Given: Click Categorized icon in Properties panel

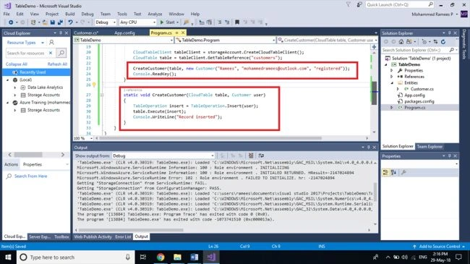Looking at the screenshot, I should [385, 172].
